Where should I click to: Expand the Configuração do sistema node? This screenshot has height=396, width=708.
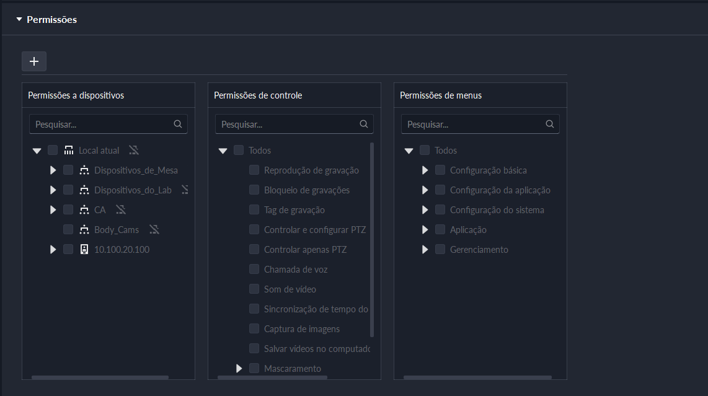425,210
